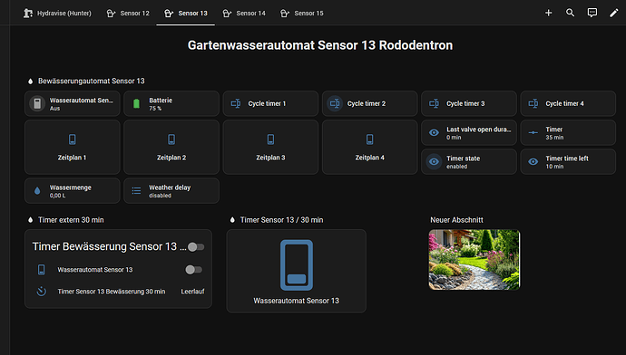
Task: Click the garden path picture thumbnail
Action: tap(474, 260)
